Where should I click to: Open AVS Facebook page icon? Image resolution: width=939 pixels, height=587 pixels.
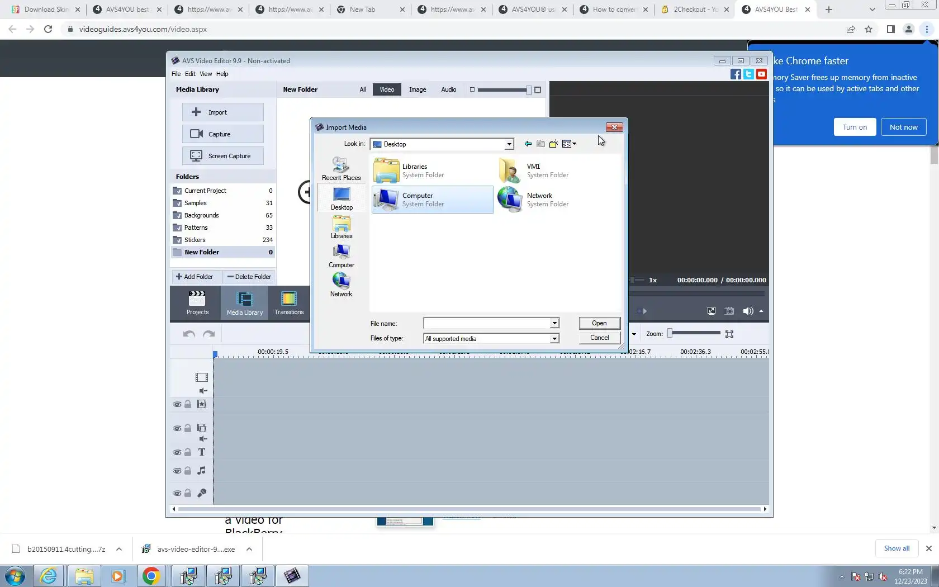click(736, 74)
